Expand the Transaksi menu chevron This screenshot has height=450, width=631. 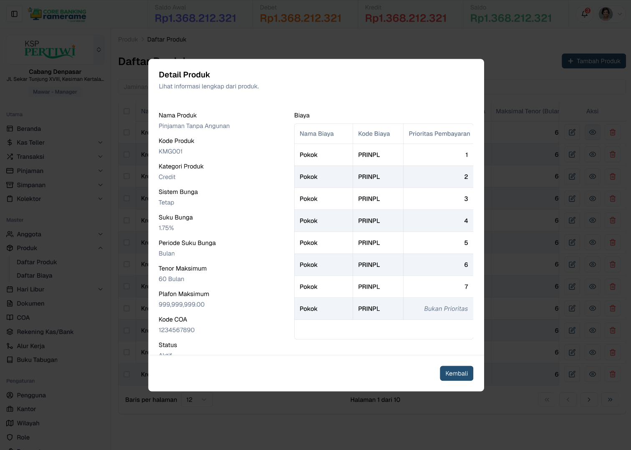100,156
